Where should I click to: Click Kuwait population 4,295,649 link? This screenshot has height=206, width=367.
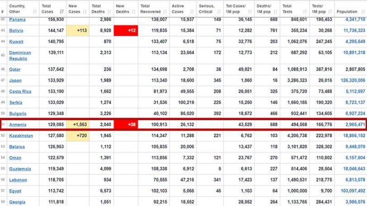point(355,42)
